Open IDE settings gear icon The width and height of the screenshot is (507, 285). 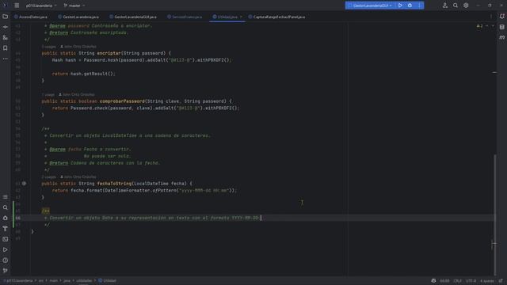[x=466, y=6]
